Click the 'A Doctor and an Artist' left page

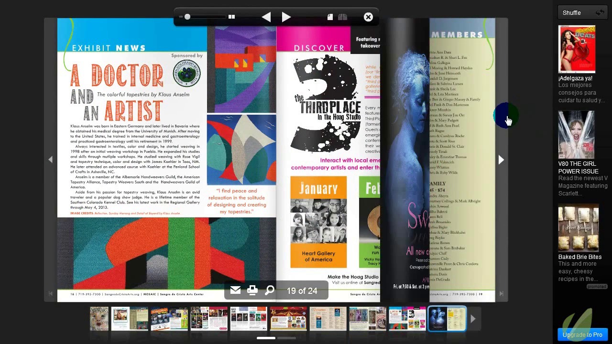pos(166,160)
